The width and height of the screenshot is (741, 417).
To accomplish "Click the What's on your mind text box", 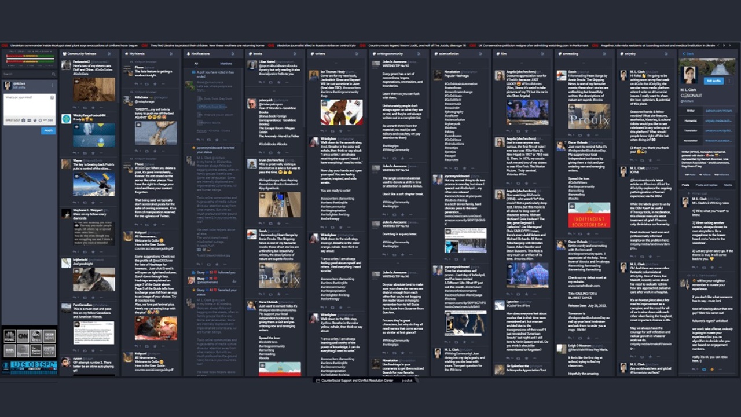I will point(29,105).
